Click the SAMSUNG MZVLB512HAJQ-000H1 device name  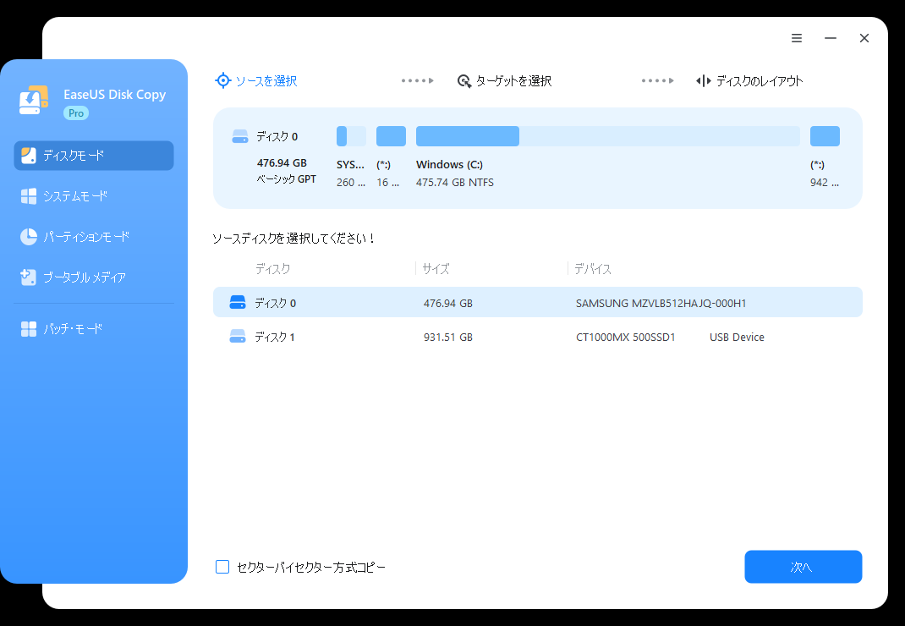(661, 303)
